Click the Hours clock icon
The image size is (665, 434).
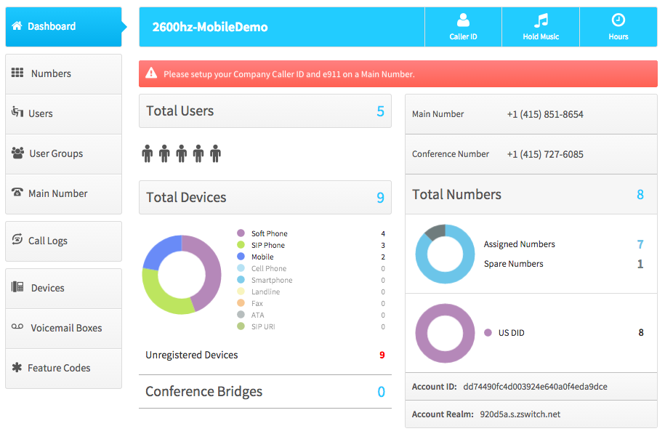(x=618, y=20)
